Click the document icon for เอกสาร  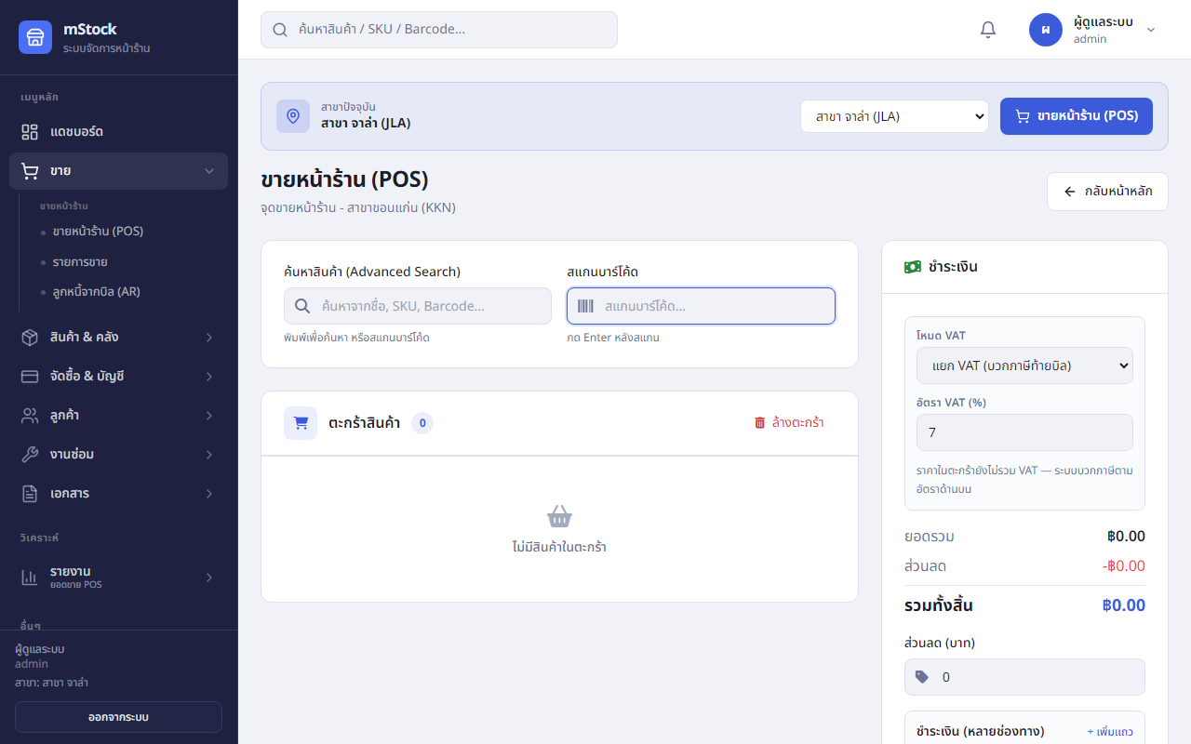pos(30,494)
